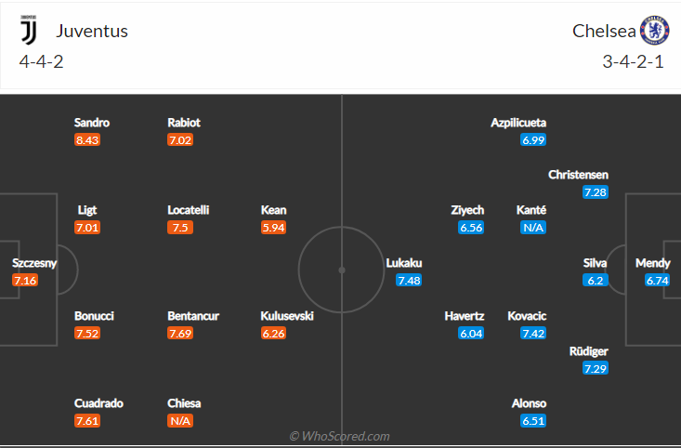681x448 pixels.
Task: Select Havertz's 6.04 rating badge
Action: tap(471, 334)
